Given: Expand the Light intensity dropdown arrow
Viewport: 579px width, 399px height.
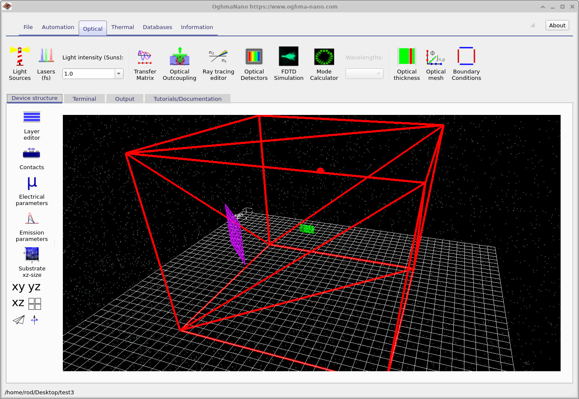Looking at the screenshot, I should (x=118, y=74).
